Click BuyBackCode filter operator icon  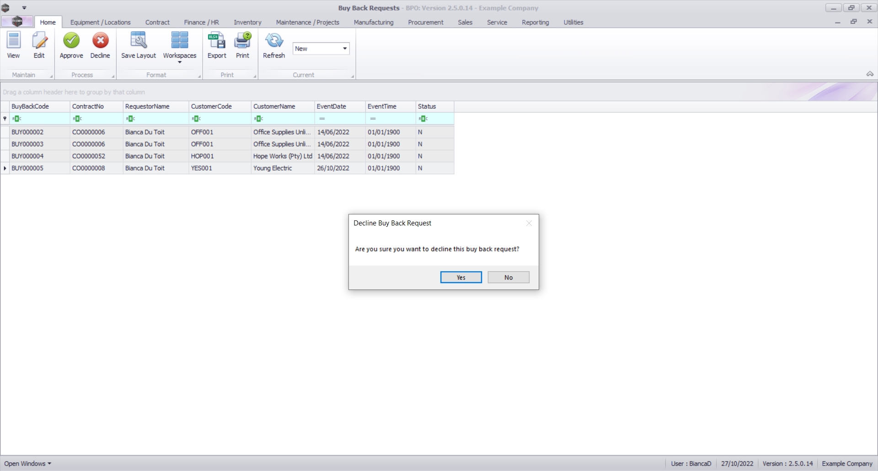[x=17, y=119]
